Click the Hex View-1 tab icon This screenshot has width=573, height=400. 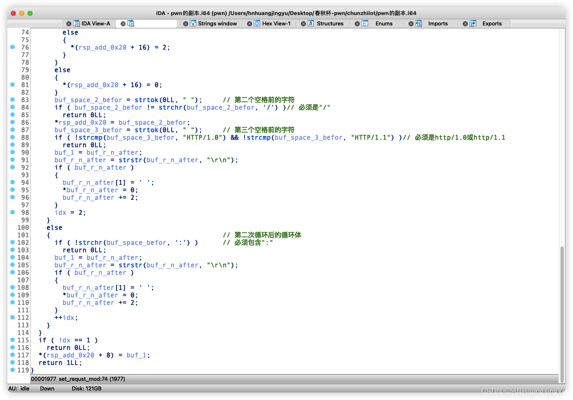tap(257, 24)
